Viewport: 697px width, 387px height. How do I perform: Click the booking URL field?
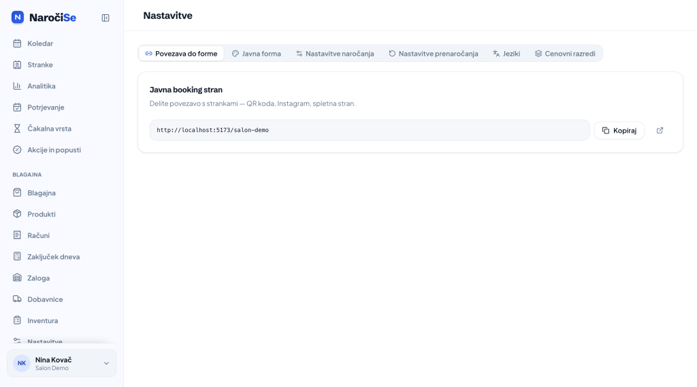click(370, 130)
